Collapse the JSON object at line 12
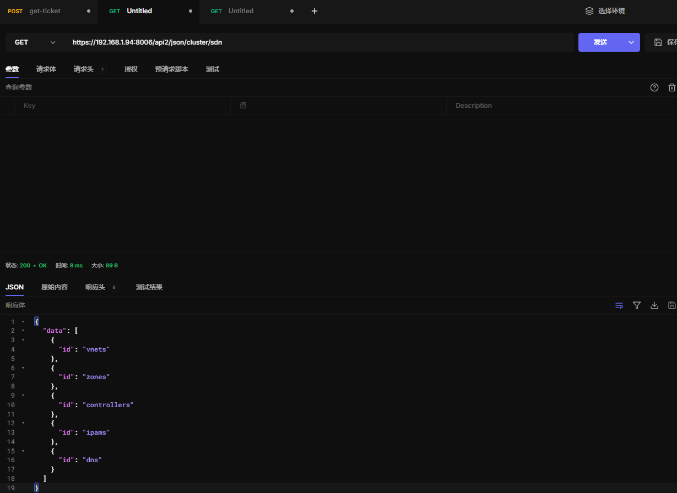 click(23, 423)
